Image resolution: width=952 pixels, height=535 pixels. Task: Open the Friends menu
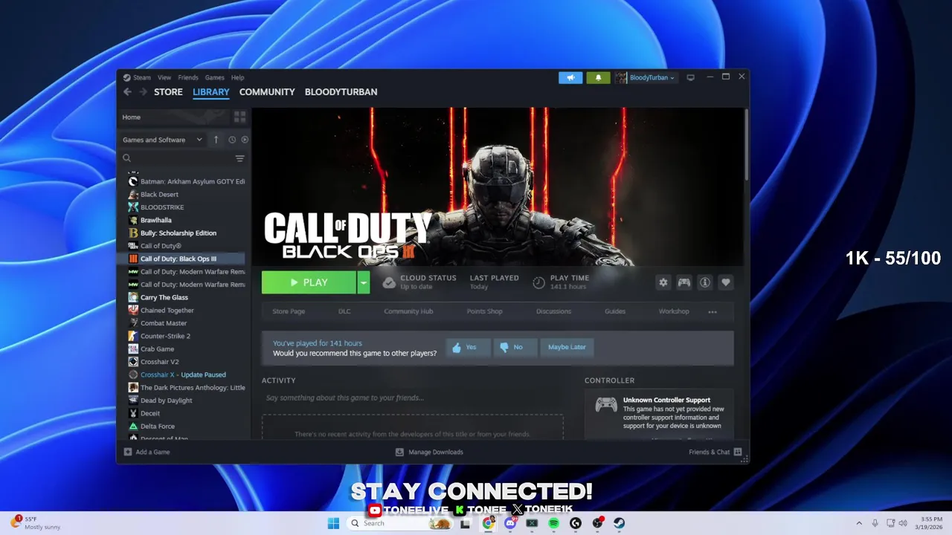188,77
